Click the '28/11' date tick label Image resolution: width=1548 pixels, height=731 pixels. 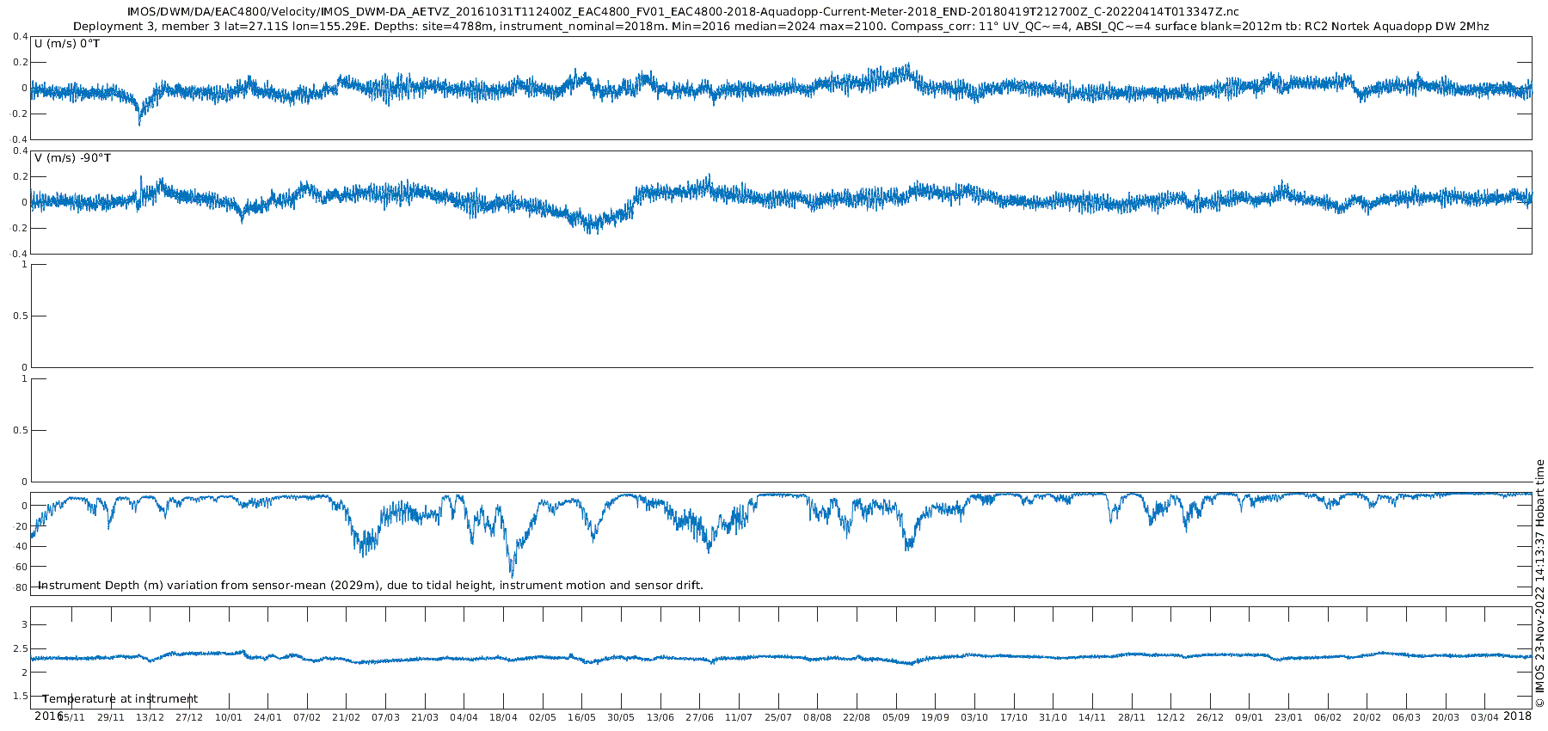pyautogui.click(x=1131, y=717)
